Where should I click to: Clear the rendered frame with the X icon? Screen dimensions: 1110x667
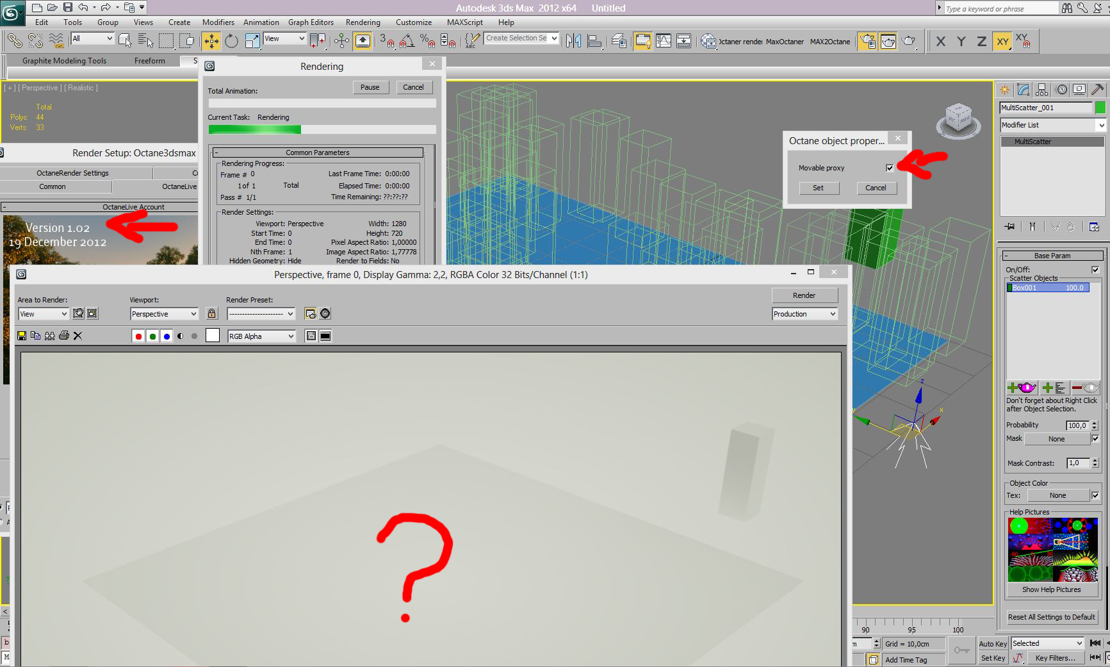[78, 336]
